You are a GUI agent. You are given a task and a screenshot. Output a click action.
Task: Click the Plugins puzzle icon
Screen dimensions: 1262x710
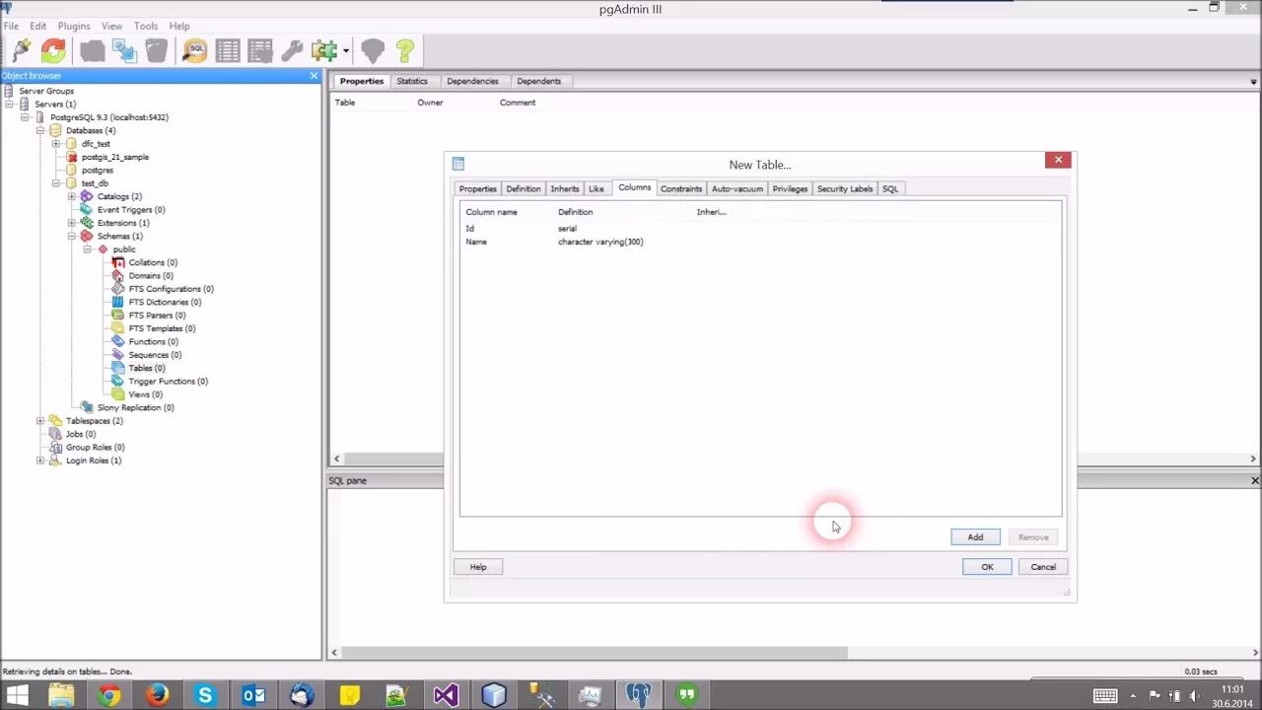[x=323, y=50]
